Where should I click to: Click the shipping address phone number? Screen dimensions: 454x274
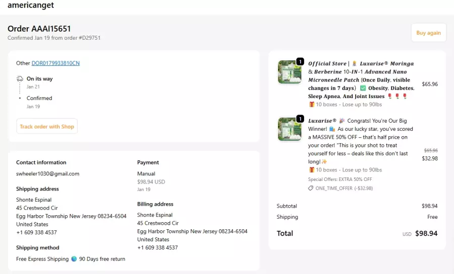[x=36, y=232]
